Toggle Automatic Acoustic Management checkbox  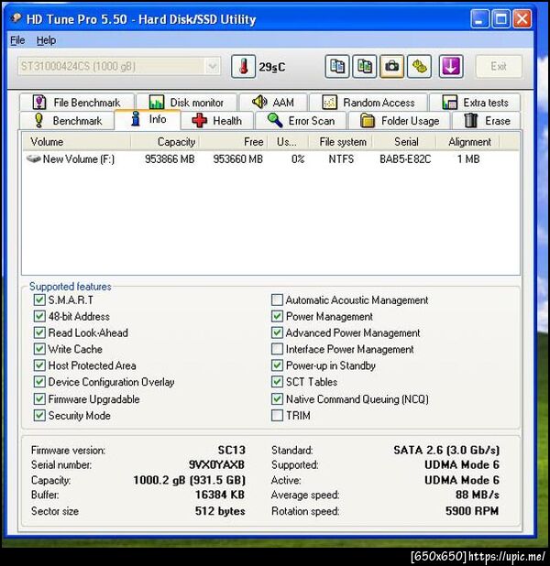[x=277, y=299]
